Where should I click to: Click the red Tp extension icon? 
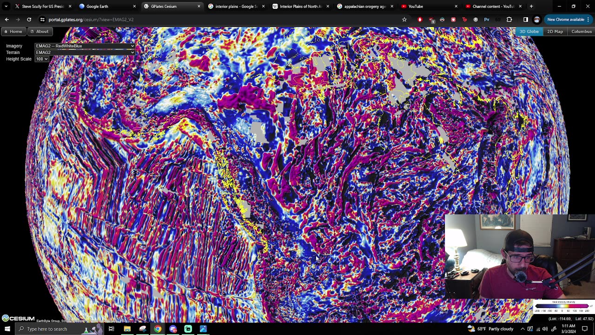(x=464, y=20)
